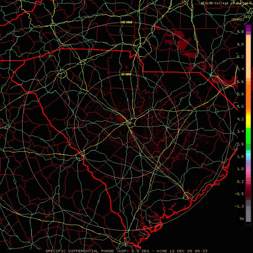Click the 2.6 scale value
Image resolution: width=253 pixels, height=253 pixels.
[x=240, y=144]
